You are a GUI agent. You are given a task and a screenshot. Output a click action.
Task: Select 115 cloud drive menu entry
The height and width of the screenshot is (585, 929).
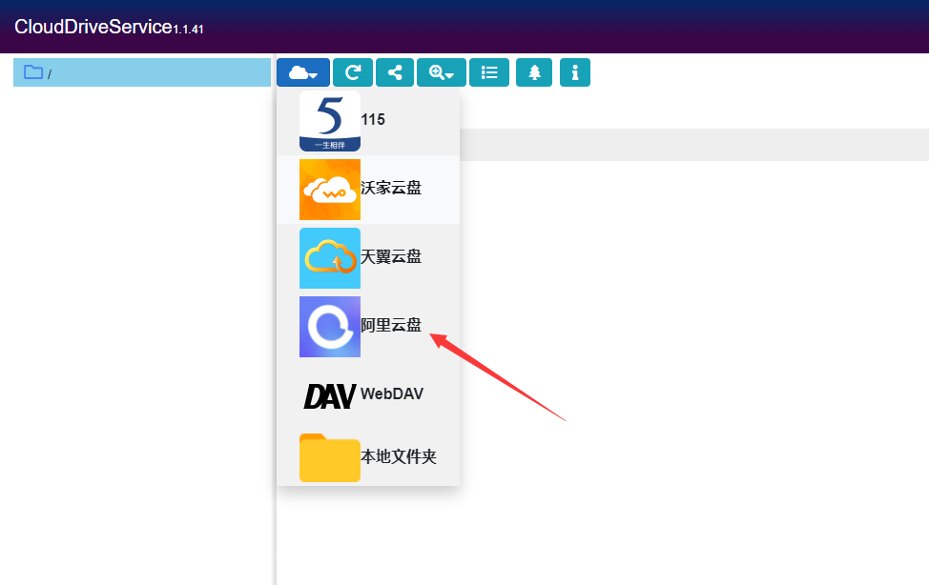(368, 121)
